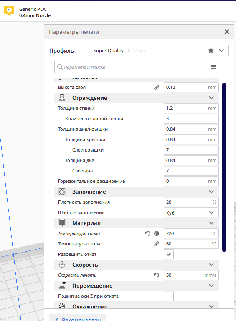This screenshot has height=321, width=236.
Task: Reset Скорость печати with the revert arrow
Action: (157, 275)
